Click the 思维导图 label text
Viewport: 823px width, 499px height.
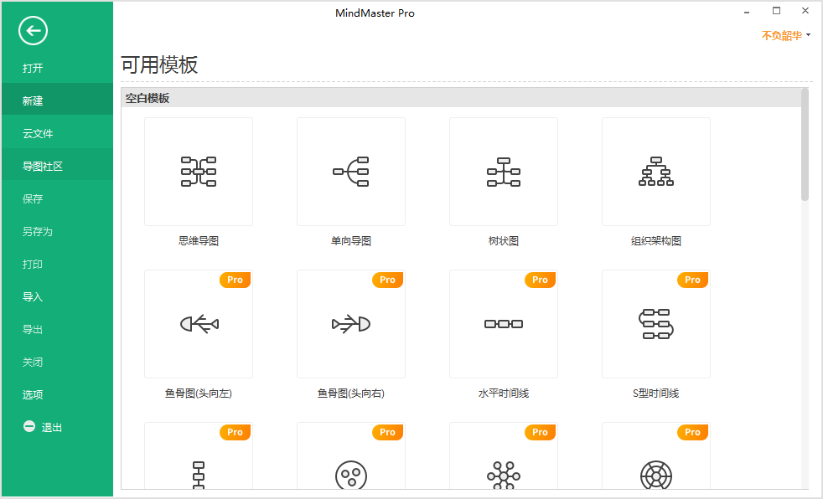(x=199, y=241)
